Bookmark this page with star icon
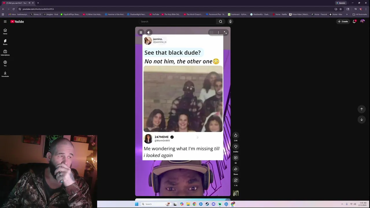 pos(341,9)
